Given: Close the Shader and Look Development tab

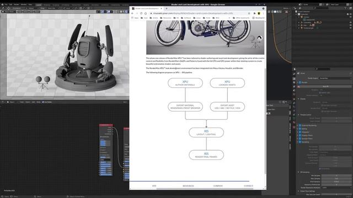Looking at the screenshot, I should (x=162, y=9).
